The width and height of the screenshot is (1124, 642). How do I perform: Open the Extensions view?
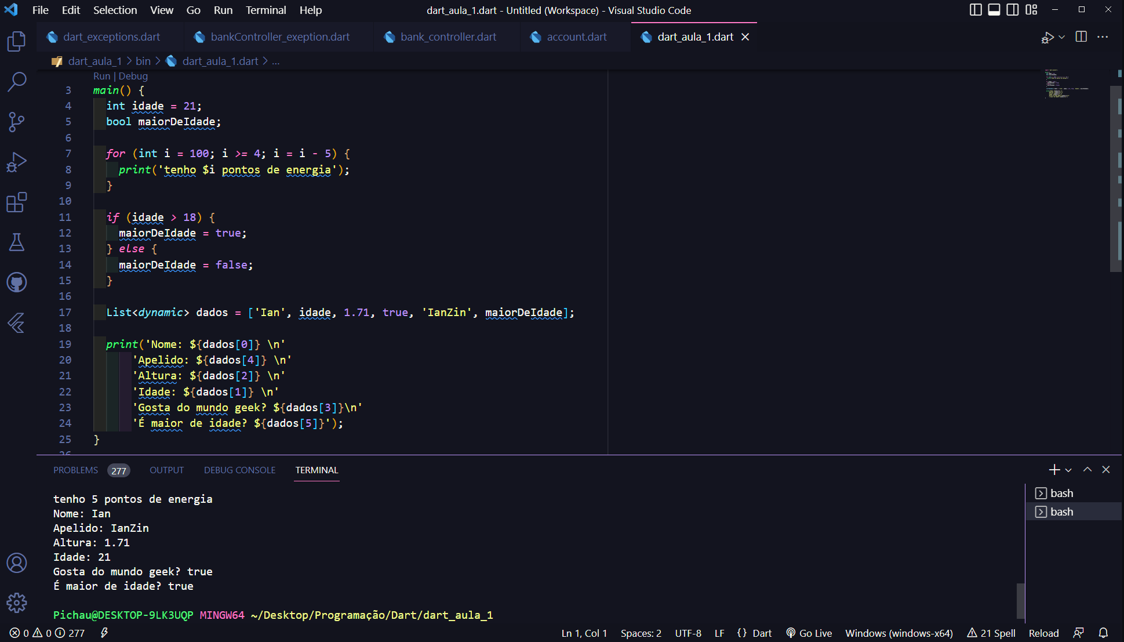point(17,202)
